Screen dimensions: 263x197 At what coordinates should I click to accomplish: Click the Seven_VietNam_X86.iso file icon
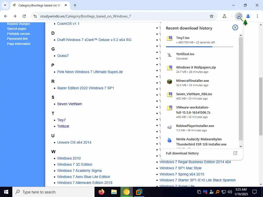pyautogui.click(x=170, y=94)
